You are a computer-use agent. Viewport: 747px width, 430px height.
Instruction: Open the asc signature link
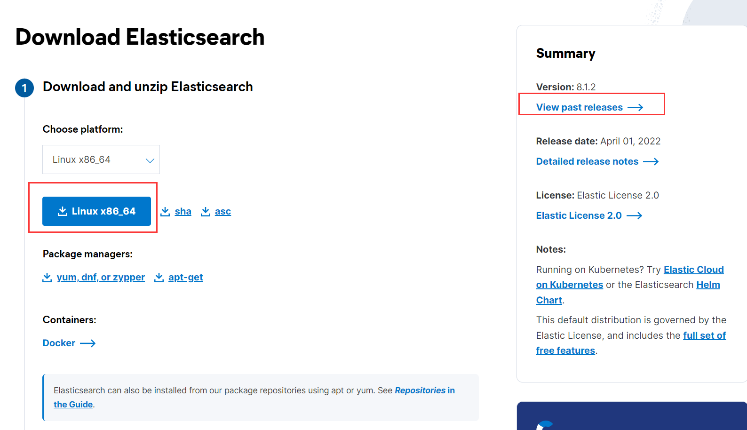coord(223,212)
